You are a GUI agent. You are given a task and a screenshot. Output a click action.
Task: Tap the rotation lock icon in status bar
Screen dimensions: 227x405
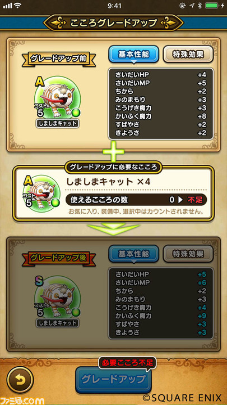[182, 6]
